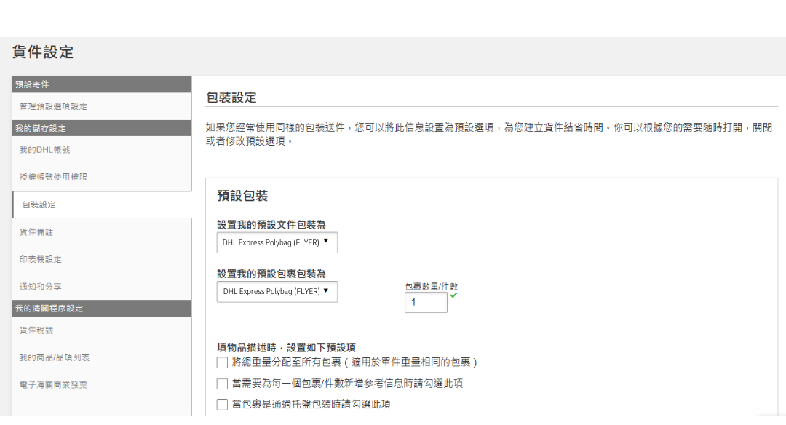
Task: Select the 包裝設定 sidebar item
Action: 39,204
